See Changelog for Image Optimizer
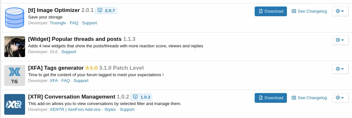The width and height of the screenshot is (352, 118). click(x=309, y=11)
